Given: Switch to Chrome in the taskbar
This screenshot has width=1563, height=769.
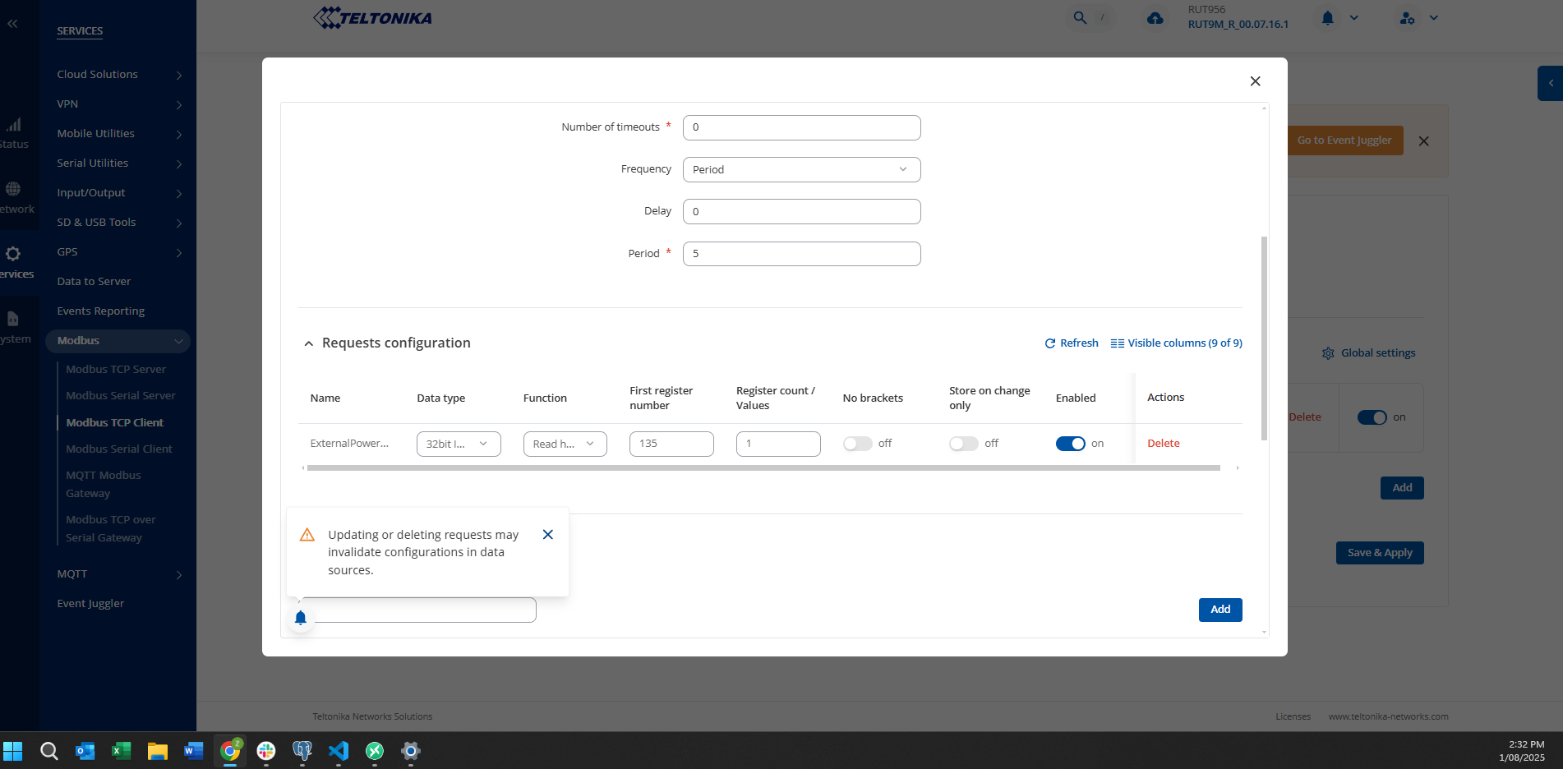Looking at the screenshot, I should point(230,751).
